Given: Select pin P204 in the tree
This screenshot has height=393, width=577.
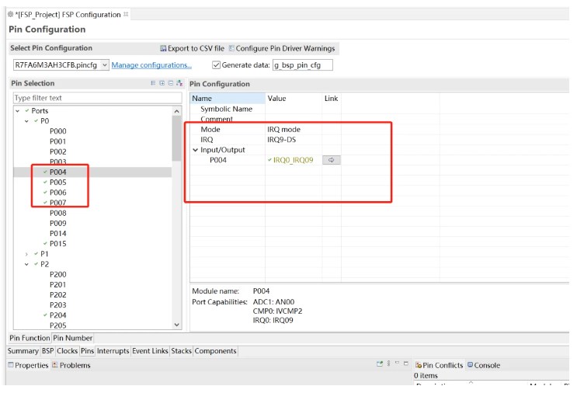Looking at the screenshot, I should click(x=58, y=315).
